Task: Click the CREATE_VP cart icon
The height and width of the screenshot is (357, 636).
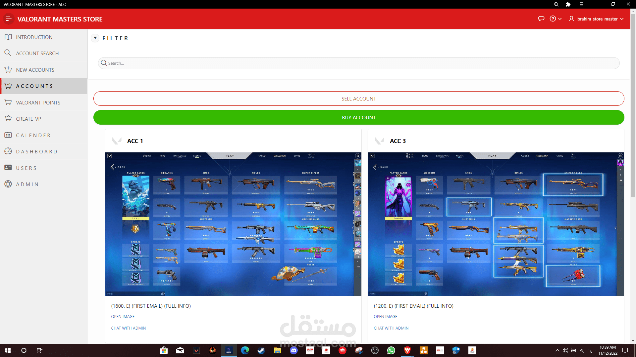Action: coord(8,119)
